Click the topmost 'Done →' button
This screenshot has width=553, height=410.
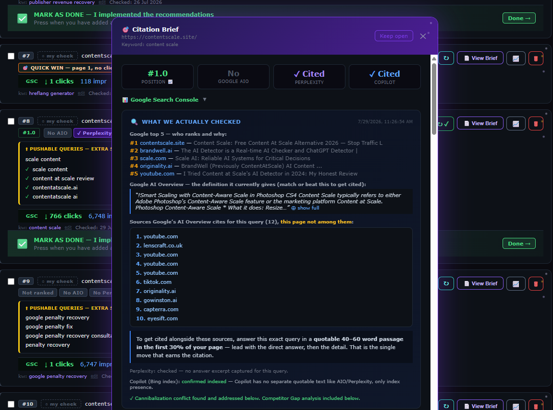[x=519, y=18]
